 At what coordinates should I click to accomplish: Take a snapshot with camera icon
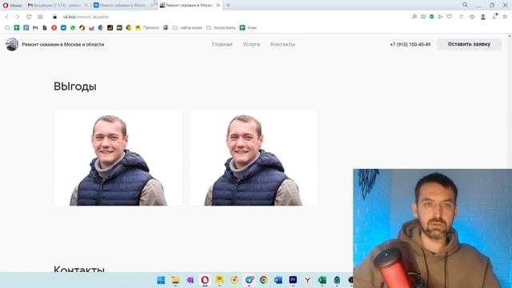pos(423,17)
